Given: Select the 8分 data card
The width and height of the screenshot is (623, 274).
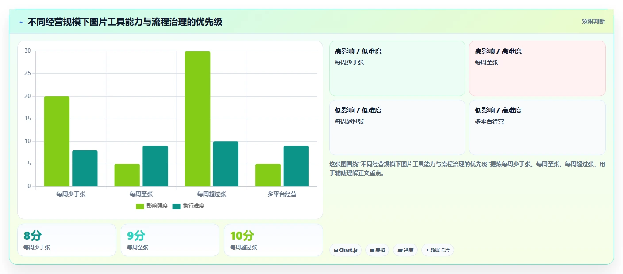Looking at the screenshot, I should (67, 240).
